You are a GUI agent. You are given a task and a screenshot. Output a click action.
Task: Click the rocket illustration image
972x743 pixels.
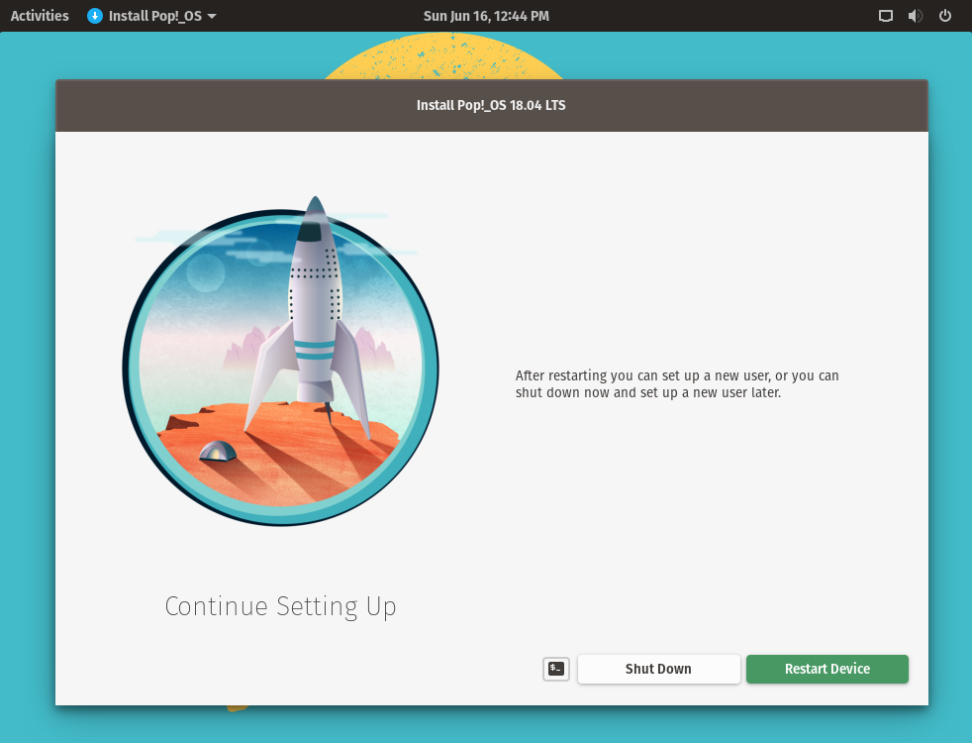click(x=280, y=361)
